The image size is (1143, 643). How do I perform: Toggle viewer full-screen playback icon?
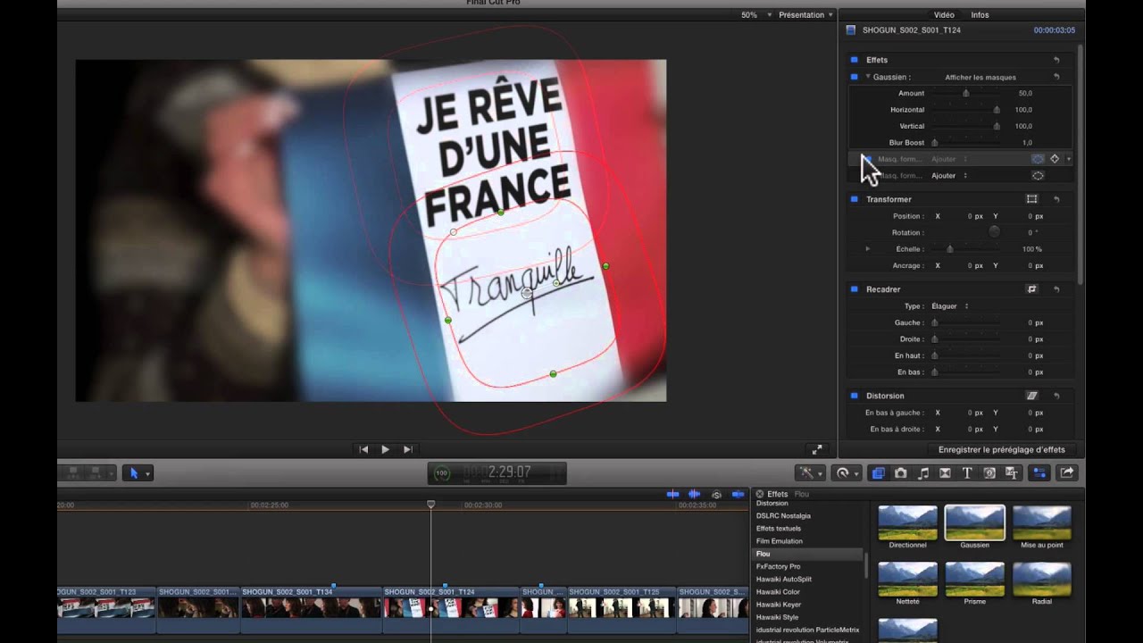point(816,449)
